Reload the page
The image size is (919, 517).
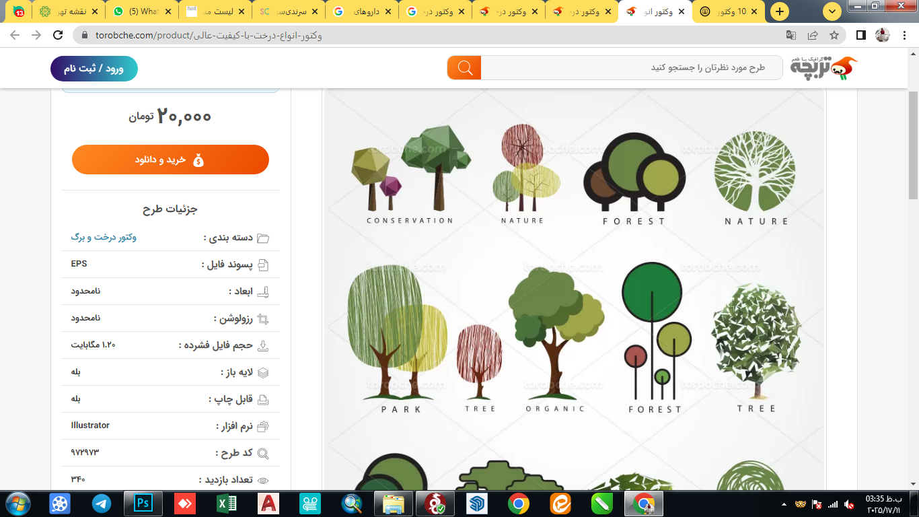pyautogui.click(x=58, y=35)
